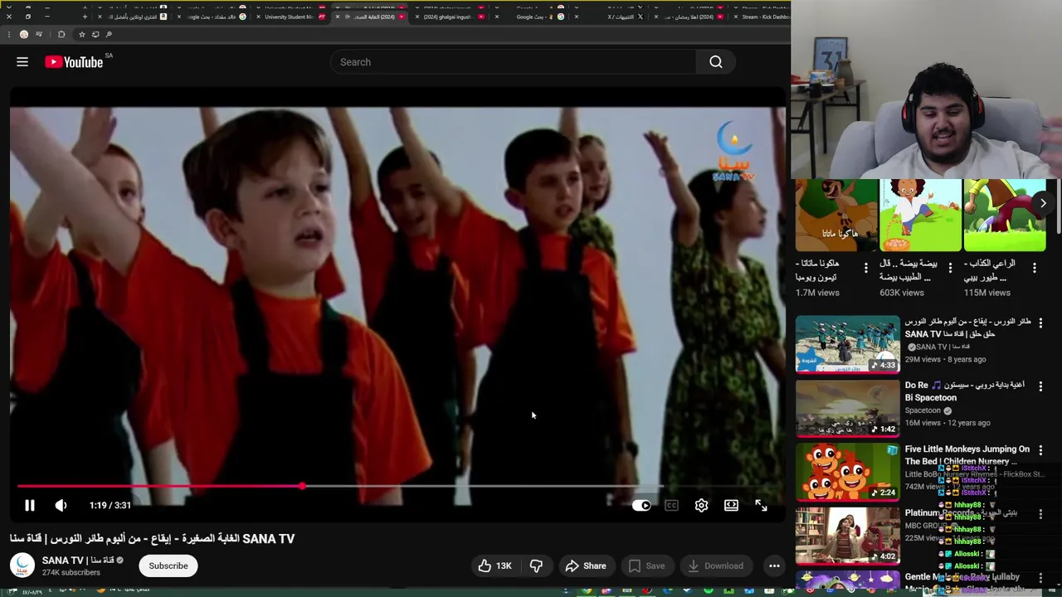This screenshot has height=597, width=1062.
Task: Open the 4:02 Platinum Records thumbnail
Action: click(847, 536)
